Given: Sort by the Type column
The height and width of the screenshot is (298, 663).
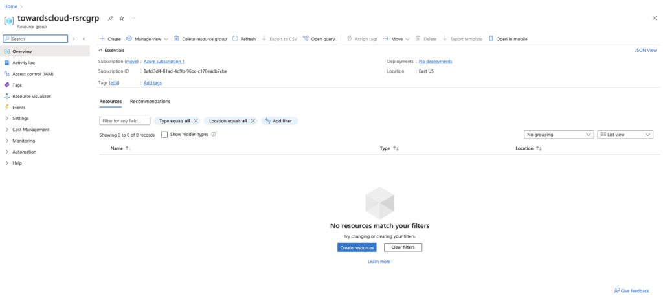Looking at the screenshot, I should click(x=389, y=148).
